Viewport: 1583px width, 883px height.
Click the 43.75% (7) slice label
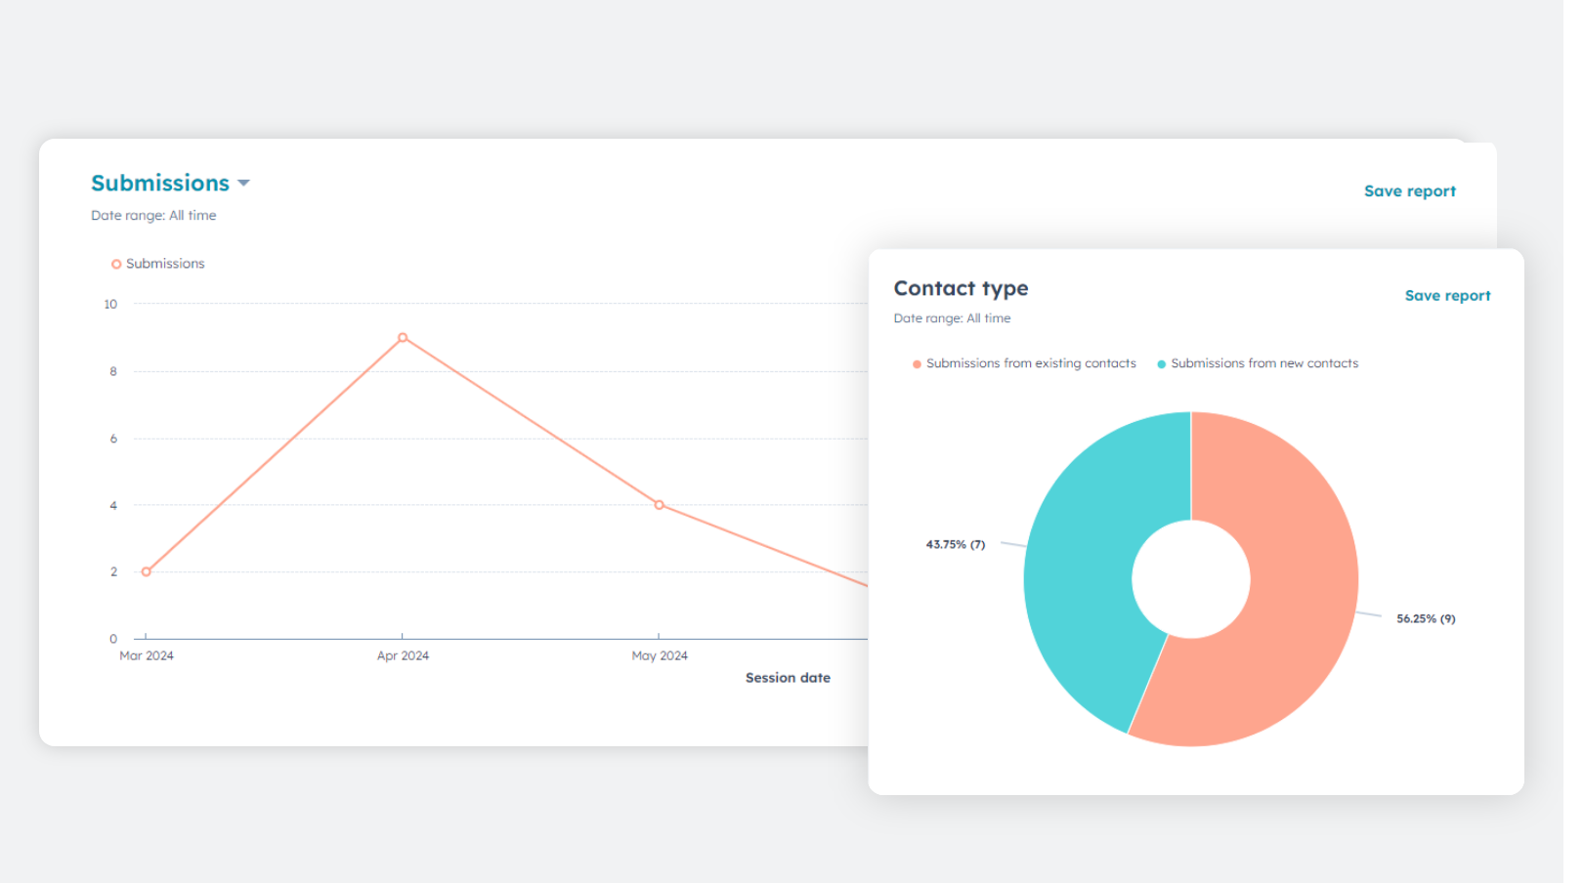pos(956,544)
